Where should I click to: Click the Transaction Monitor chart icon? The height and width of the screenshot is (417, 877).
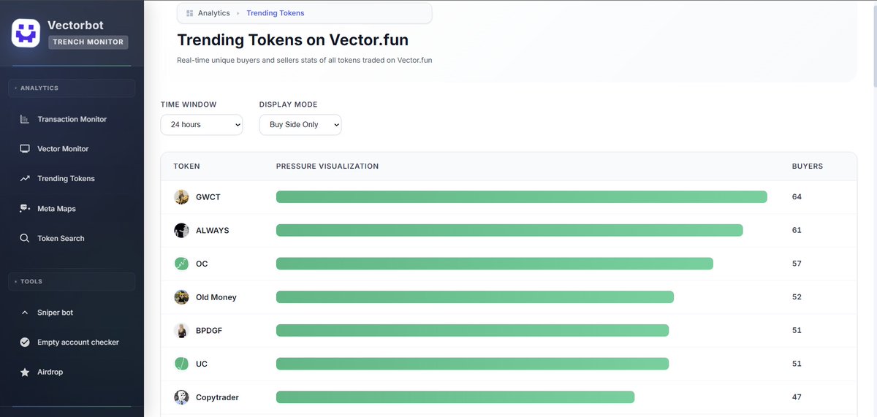(x=24, y=119)
